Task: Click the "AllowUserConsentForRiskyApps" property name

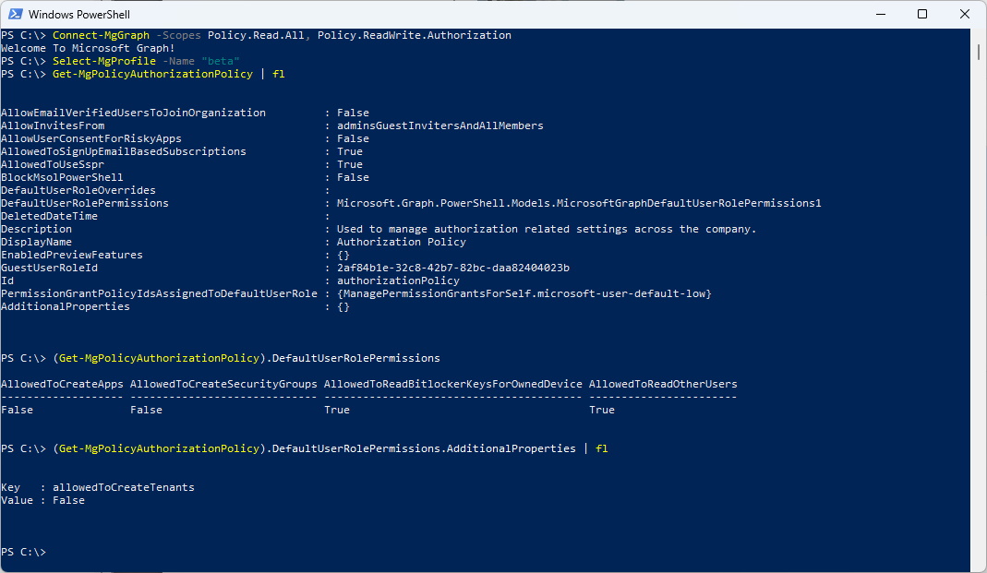Action: tap(91, 138)
